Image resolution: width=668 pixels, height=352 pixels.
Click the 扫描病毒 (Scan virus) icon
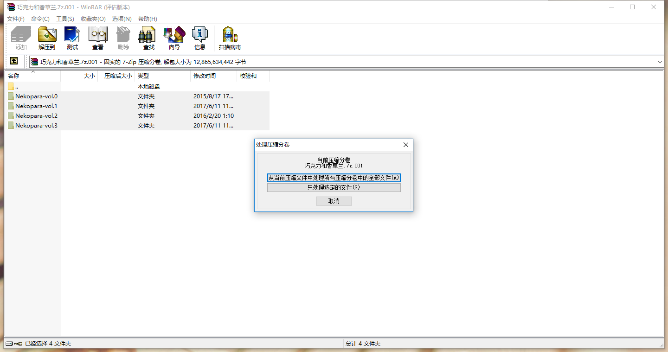click(x=230, y=38)
